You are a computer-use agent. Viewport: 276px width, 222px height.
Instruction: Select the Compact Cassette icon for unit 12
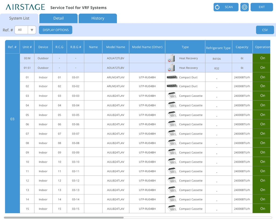[x=172, y=181]
